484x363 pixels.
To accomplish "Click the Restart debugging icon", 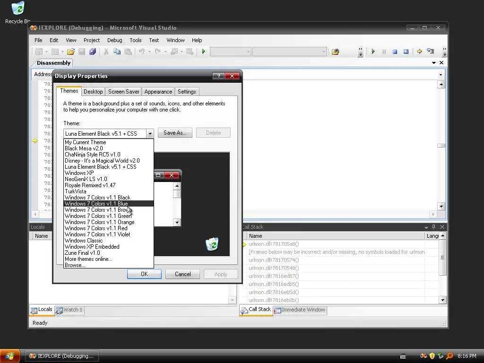I will pos(406,52).
